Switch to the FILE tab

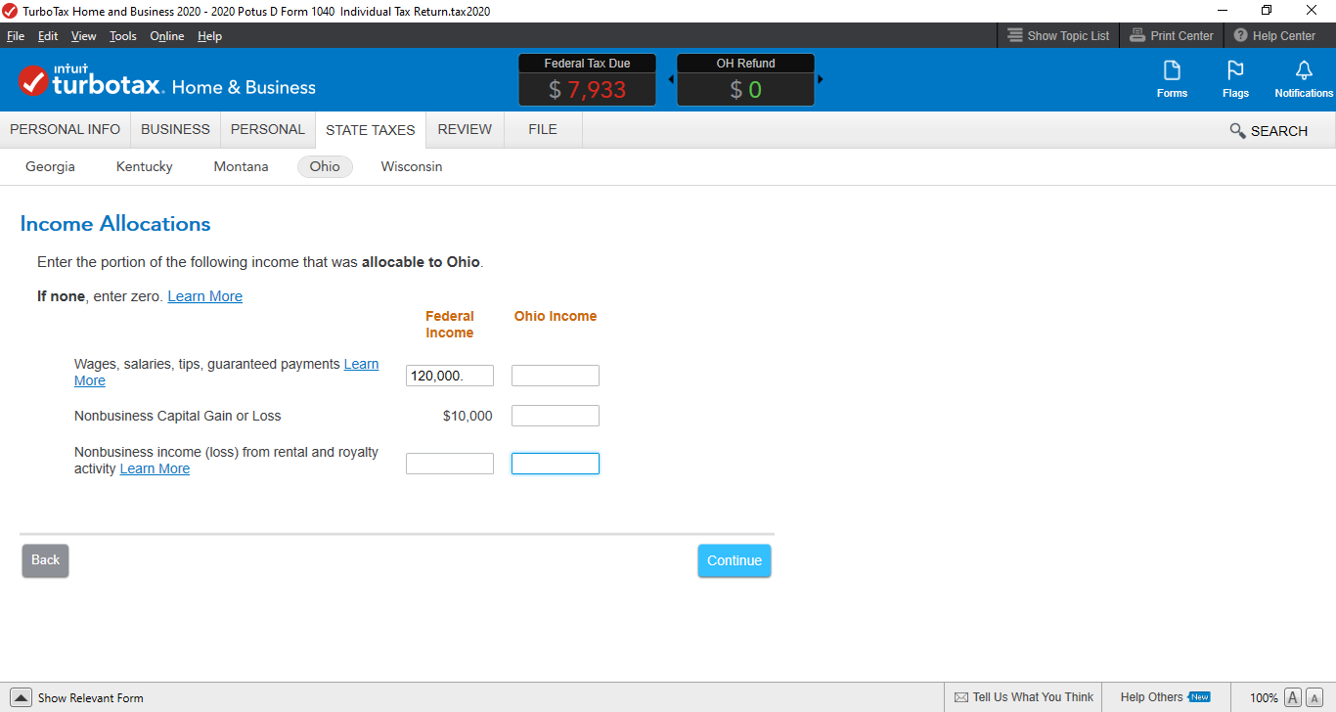[x=543, y=129]
